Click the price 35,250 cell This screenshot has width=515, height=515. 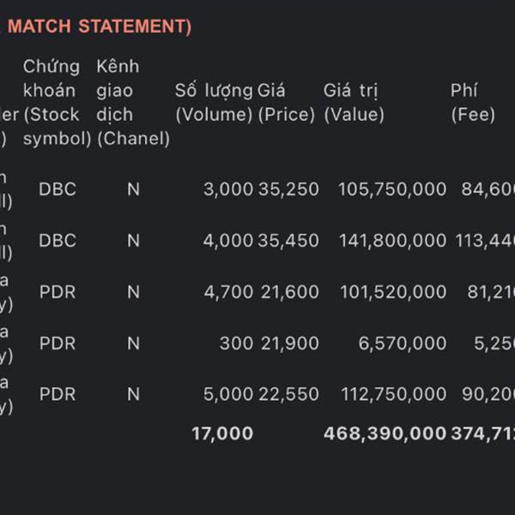[x=288, y=190]
